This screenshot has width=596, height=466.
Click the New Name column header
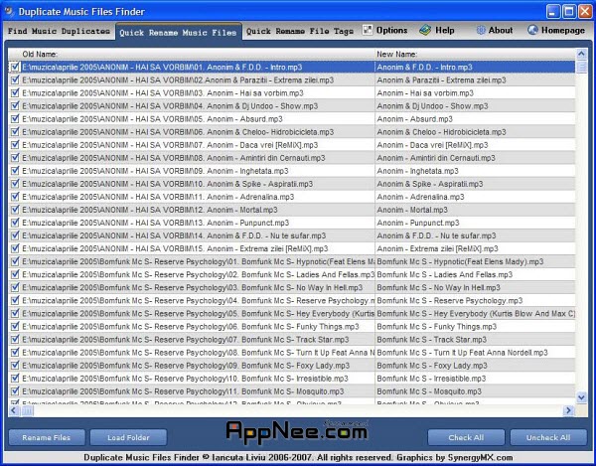pos(475,54)
